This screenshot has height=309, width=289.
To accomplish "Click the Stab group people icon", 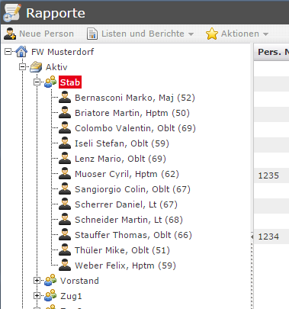I will tap(50, 82).
